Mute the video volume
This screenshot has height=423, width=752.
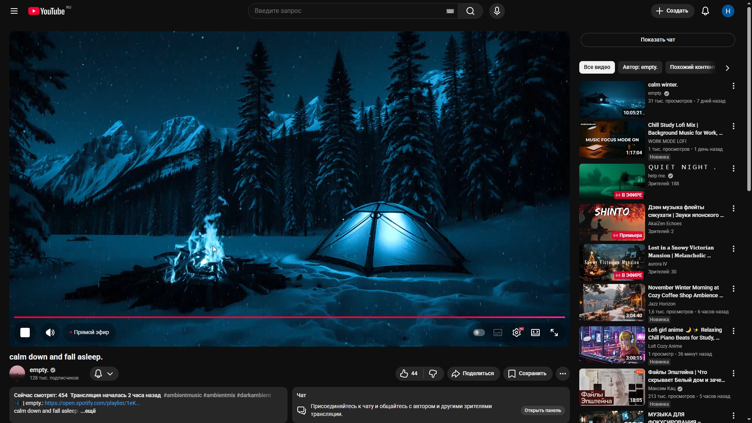(x=50, y=333)
